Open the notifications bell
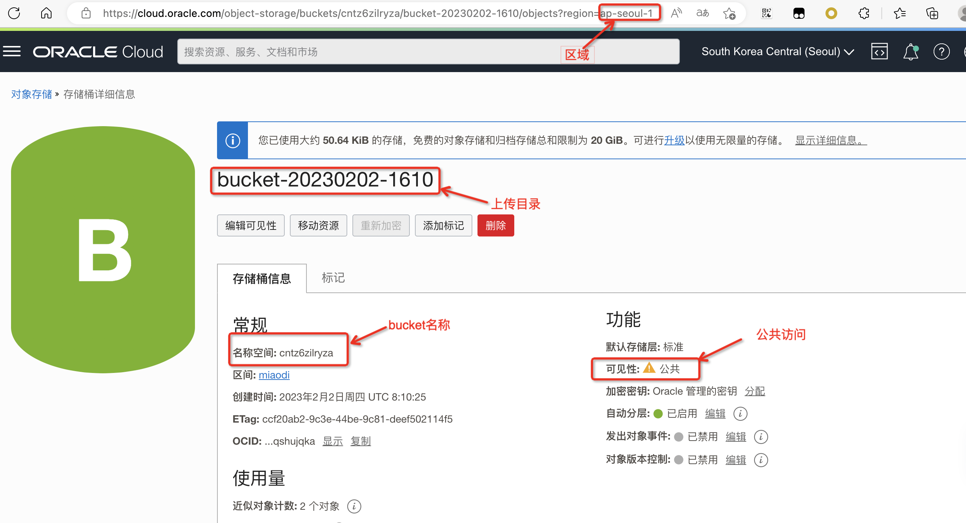Viewport: 966px width, 523px height. click(910, 51)
